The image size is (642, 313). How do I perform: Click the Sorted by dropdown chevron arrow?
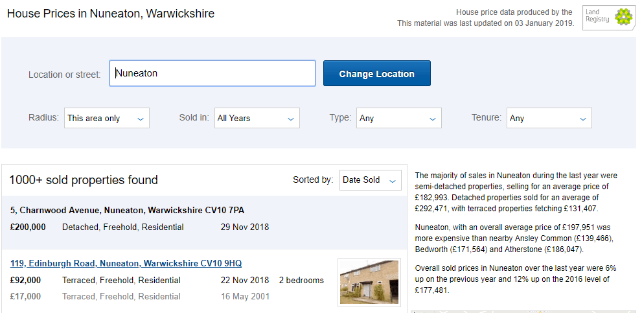click(x=393, y=181)
